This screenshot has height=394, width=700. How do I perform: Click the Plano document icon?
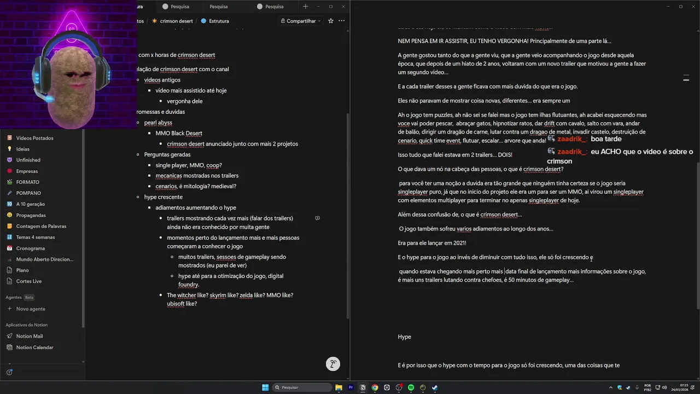click(9, 270)
